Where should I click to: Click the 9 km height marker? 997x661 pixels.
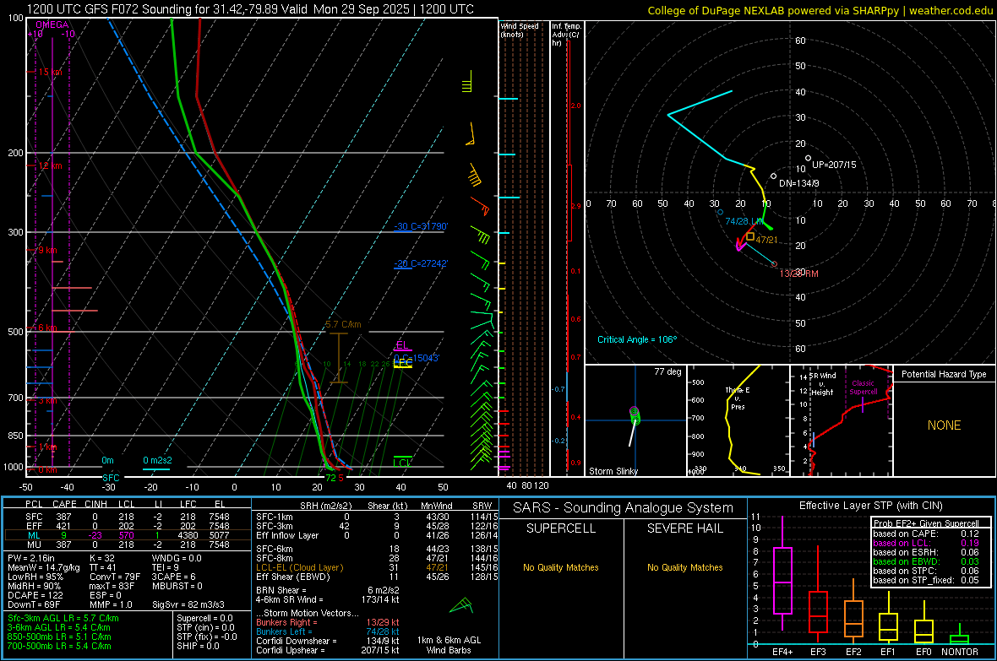[x=47, y=250]
